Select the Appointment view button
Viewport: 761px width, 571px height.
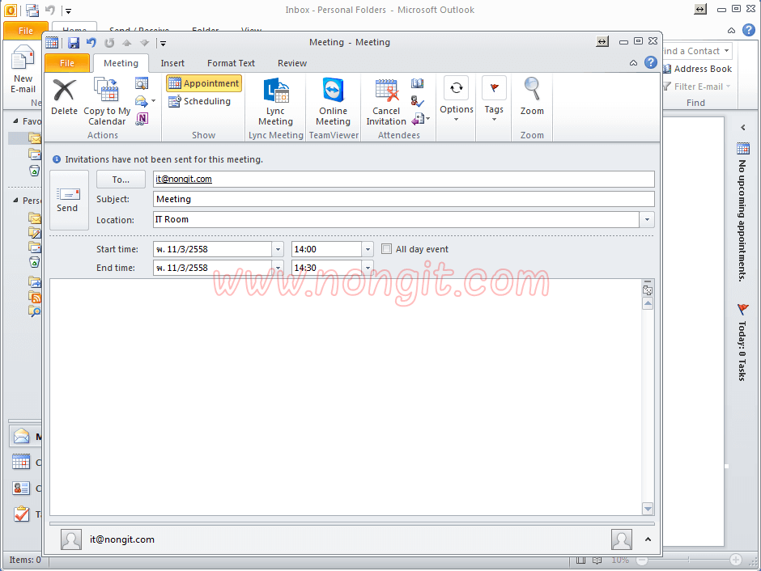[204, 83]
